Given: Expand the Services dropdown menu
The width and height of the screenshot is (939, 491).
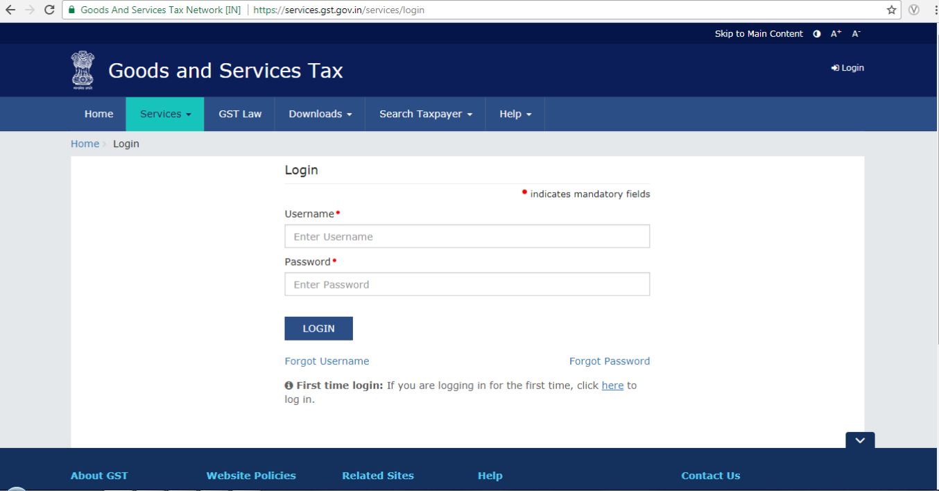Looking at the screenshot, I should tap(165, 114).
